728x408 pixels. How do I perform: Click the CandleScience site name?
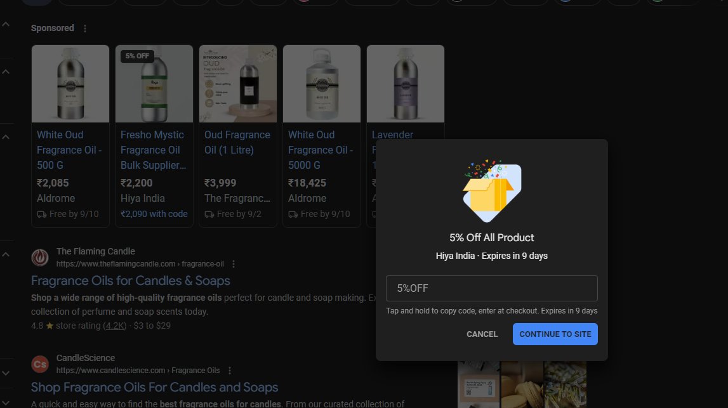pyautogui.click(x=86, y=358)
